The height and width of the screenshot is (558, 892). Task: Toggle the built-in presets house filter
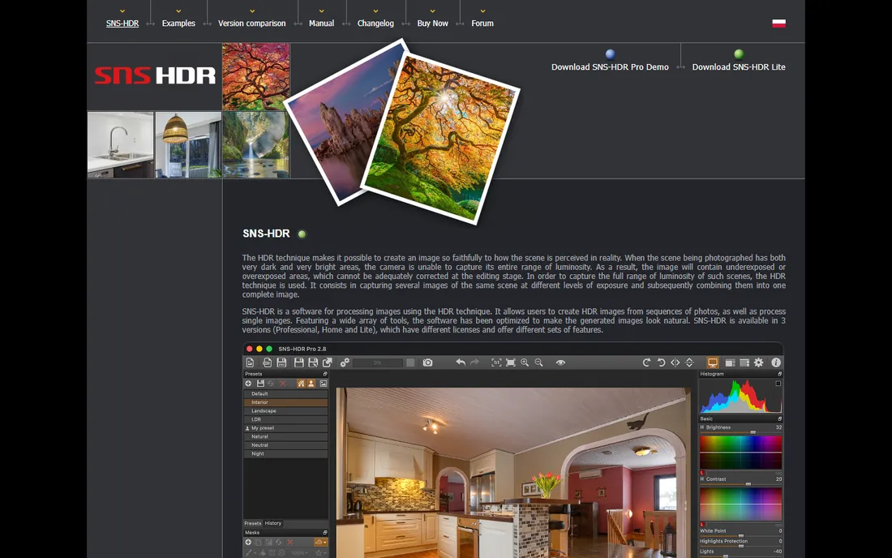tap(301, 384)
